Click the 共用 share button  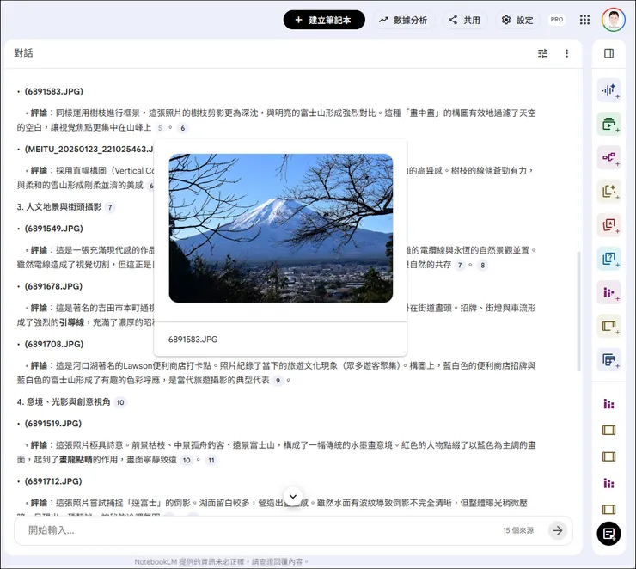pos(464,20)
